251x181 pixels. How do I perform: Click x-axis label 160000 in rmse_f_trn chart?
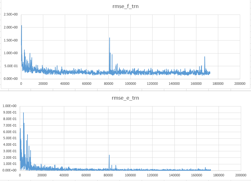196,84
